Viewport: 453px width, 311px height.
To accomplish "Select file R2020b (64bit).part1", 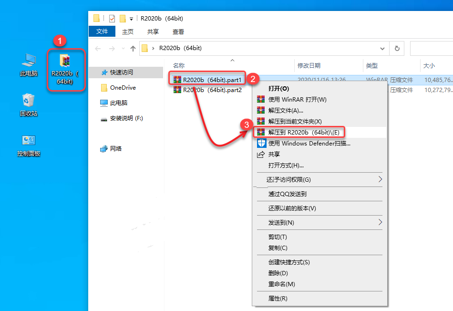I will [x=212, y=80].
